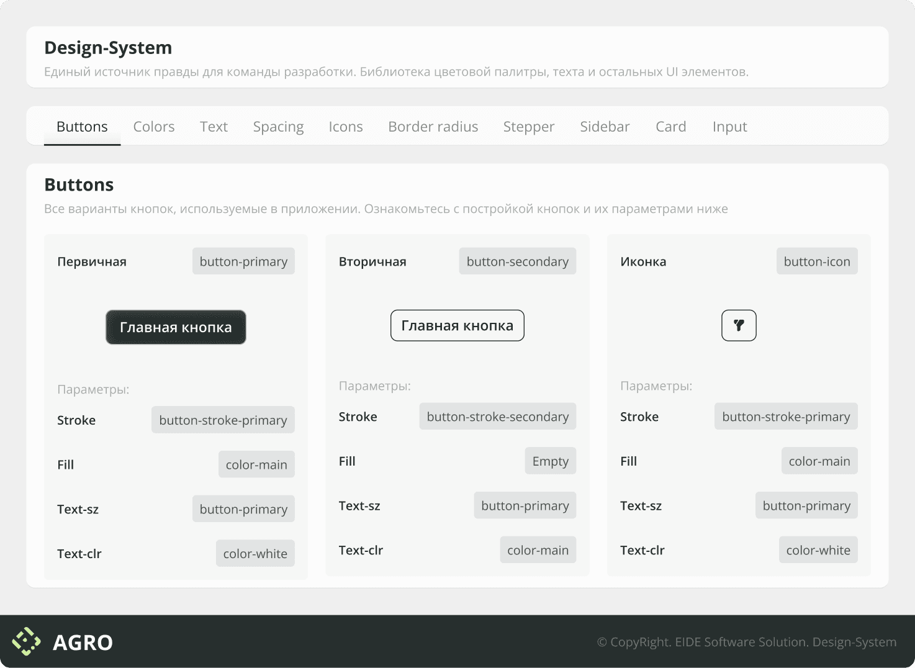Viewport: 915px width, 668px height.
Task: Click color-white tag in Иконка card
Action: 818,550
